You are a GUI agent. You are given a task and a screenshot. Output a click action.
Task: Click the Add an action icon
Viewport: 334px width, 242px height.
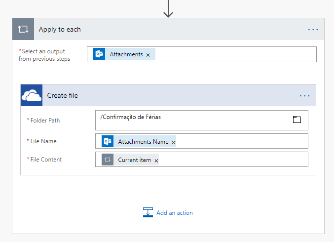point(148,212)
